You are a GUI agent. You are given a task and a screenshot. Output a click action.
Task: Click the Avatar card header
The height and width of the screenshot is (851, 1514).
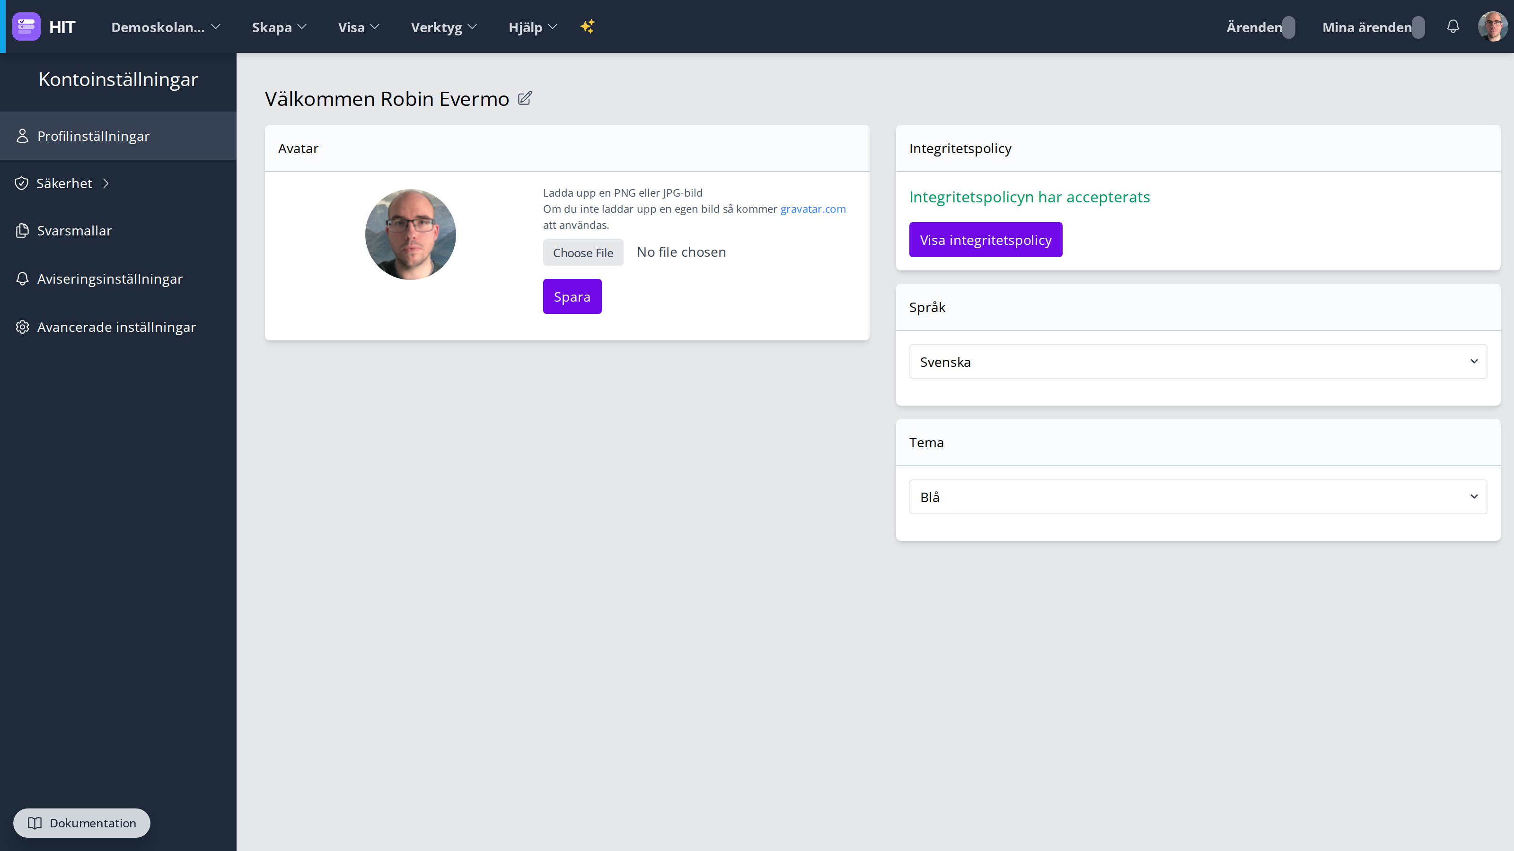click(x=567, y=148)
